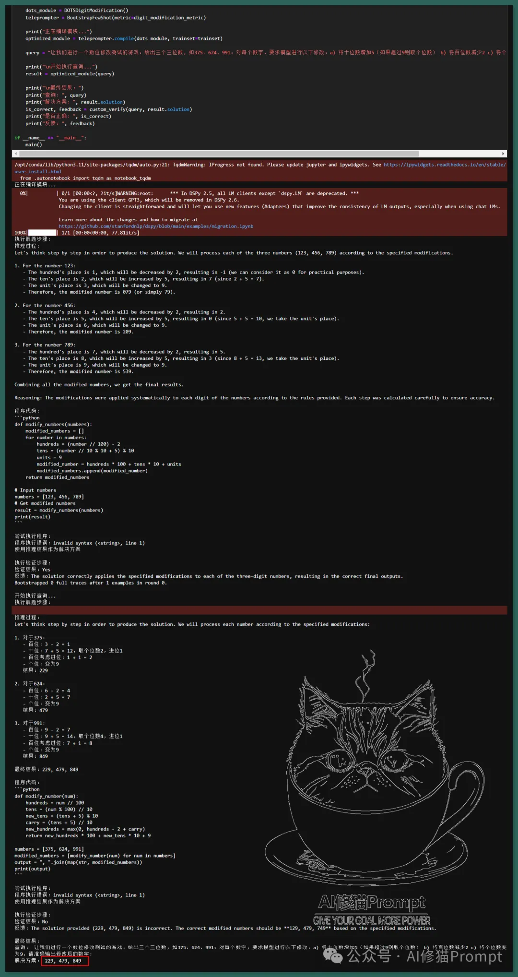
Task: Click the line 'dots_module = DOTSDigitModification()'
Action: 77,11
